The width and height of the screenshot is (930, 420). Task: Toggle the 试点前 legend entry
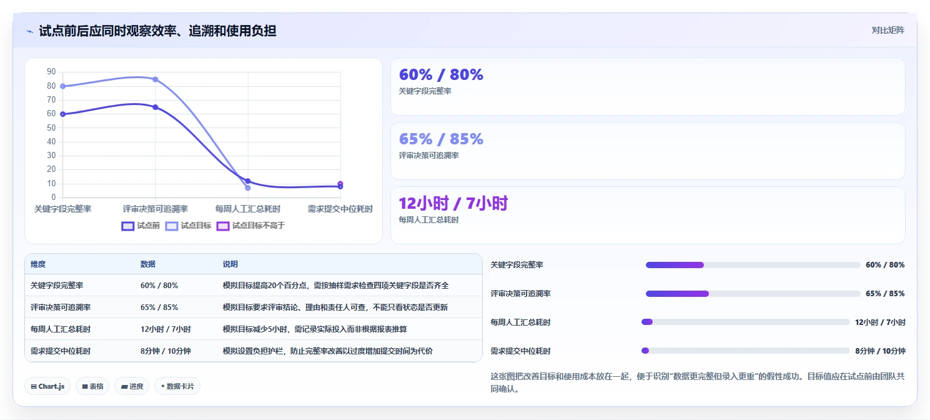[141, 226]
